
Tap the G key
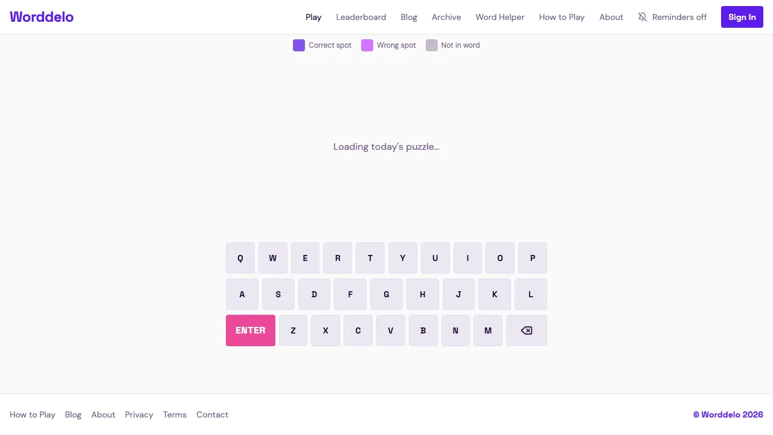click(x=386, y=294)
